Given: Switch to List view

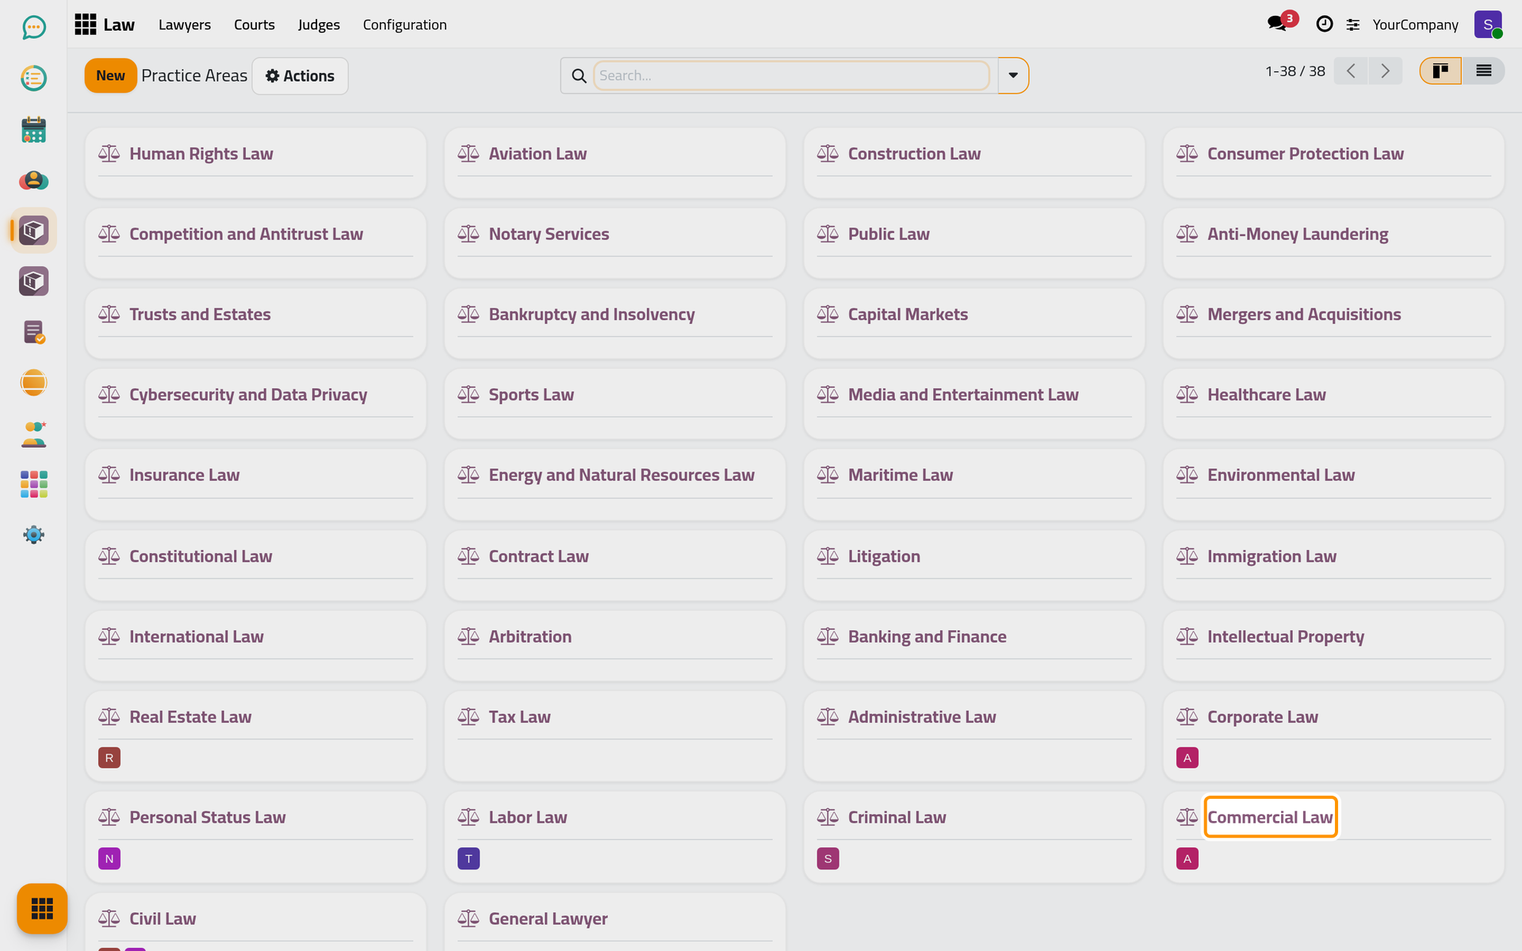Looking at the screenshot, I should point(1483,71).
